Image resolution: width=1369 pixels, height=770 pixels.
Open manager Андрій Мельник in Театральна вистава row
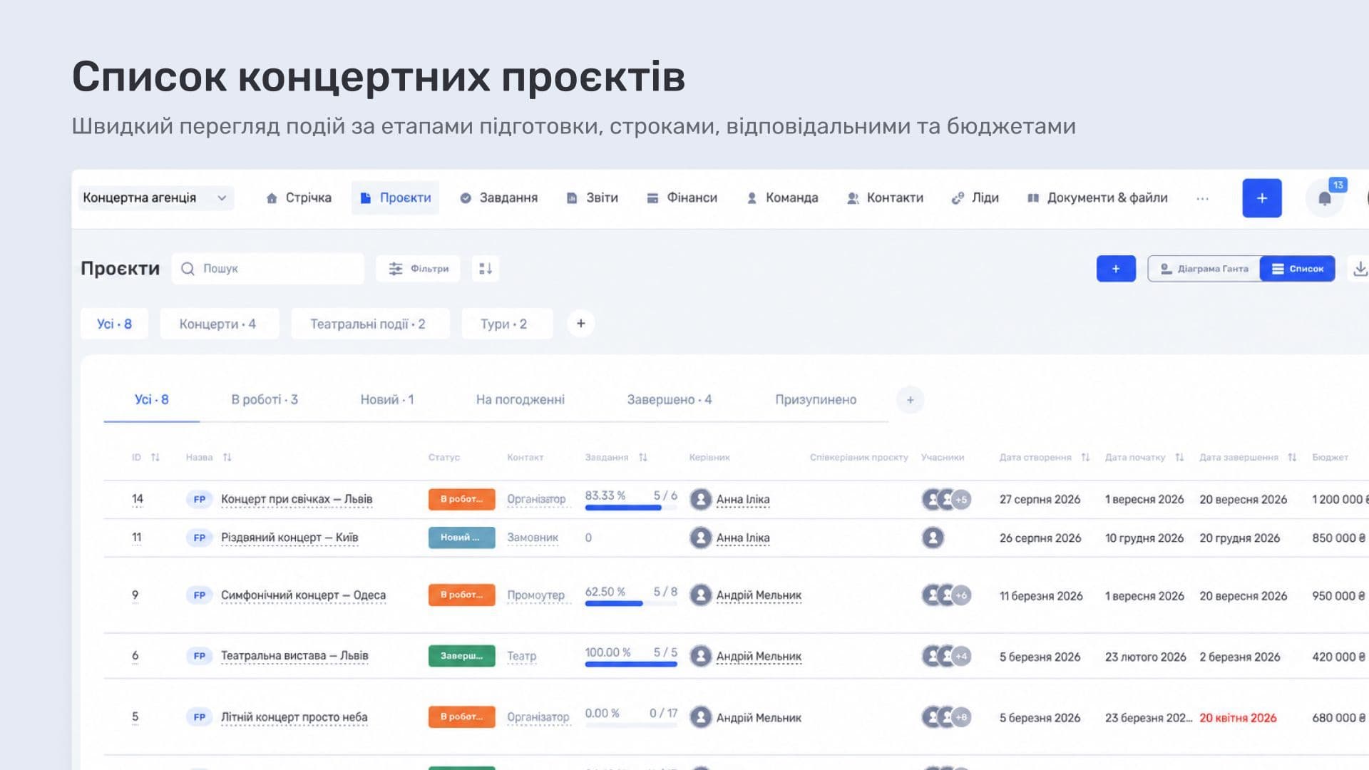point(759,656)
